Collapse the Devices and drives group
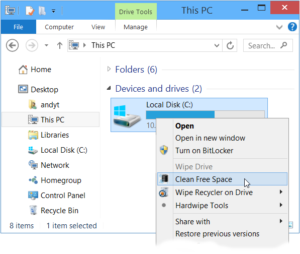Screen dimensions: 300x254 pyautogui.click(x=109, y=88)
